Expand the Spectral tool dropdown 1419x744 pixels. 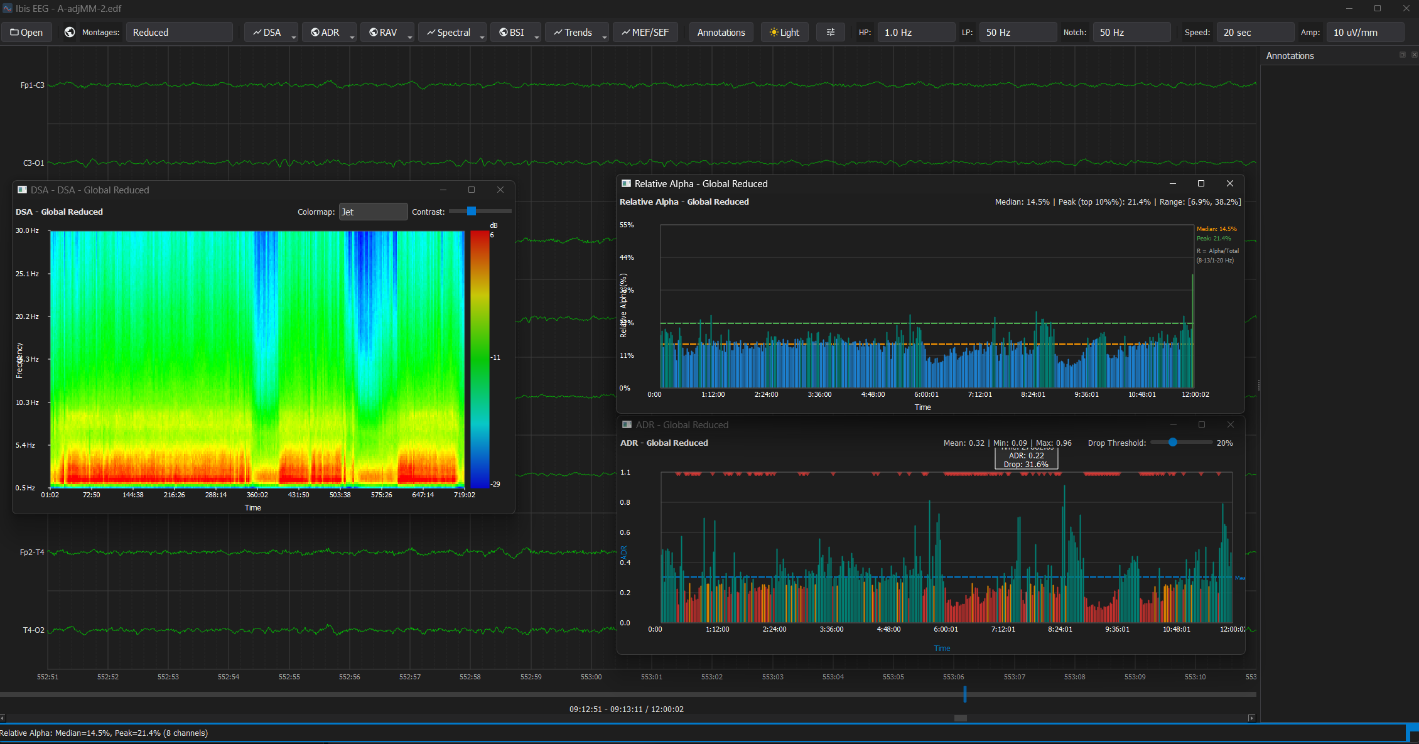tap(482, 35)
